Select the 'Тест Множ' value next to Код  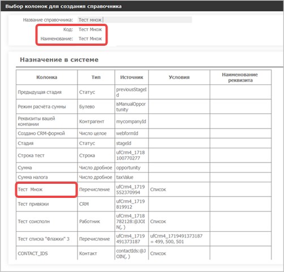point(90,29)
